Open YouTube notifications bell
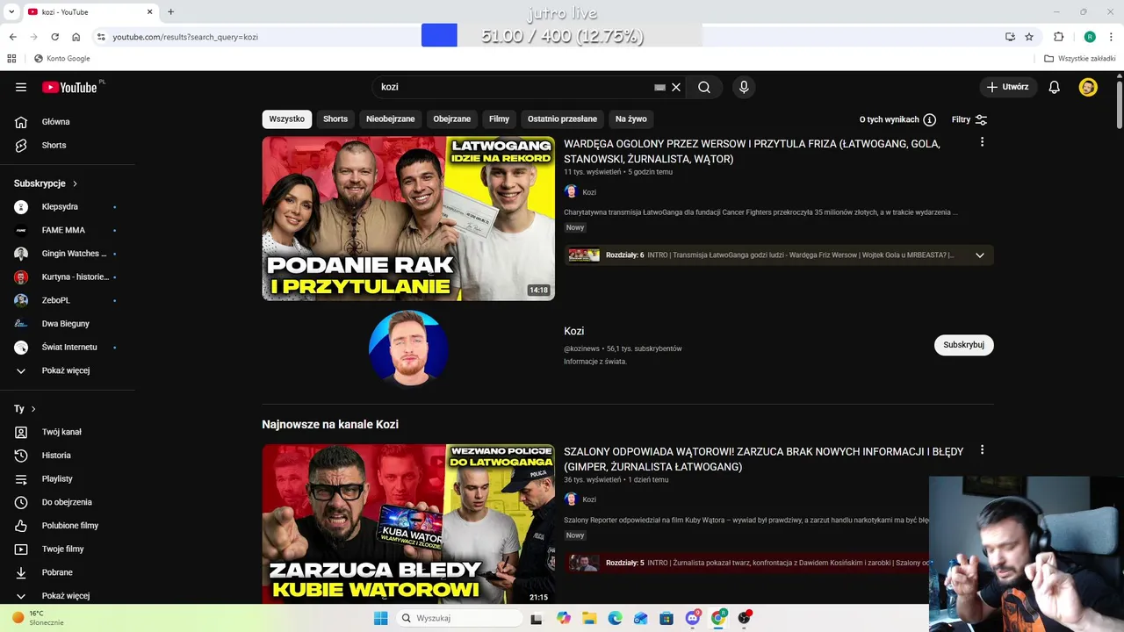1124x632 pixels. (x=1055, y=87)
